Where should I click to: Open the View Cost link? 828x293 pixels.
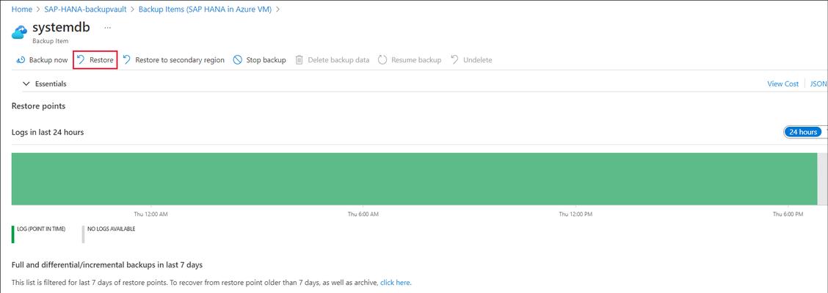782,84
